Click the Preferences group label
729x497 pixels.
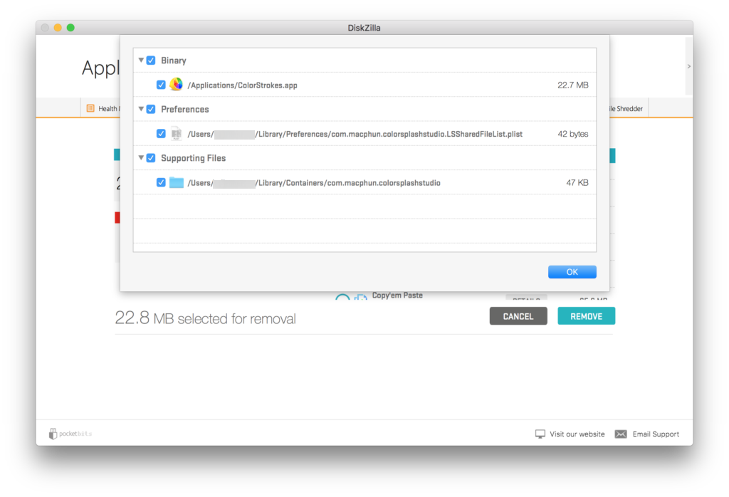click(x=184, y=109)
